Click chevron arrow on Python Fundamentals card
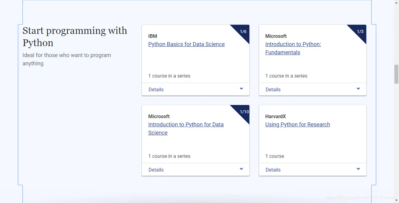399x203 pixels. click(x=358, y=89)
